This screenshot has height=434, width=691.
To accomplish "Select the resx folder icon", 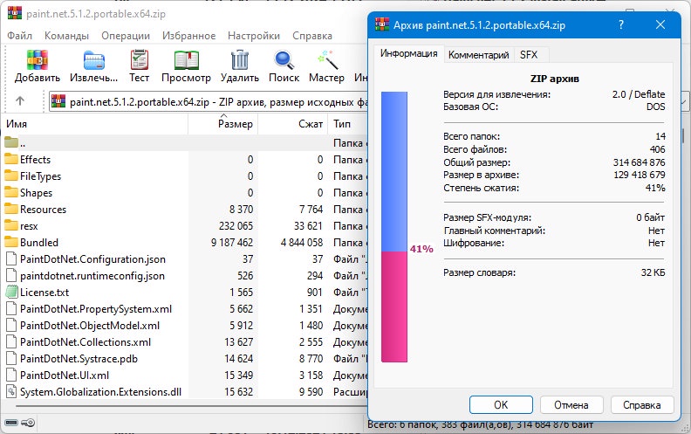I will (11, 226).
